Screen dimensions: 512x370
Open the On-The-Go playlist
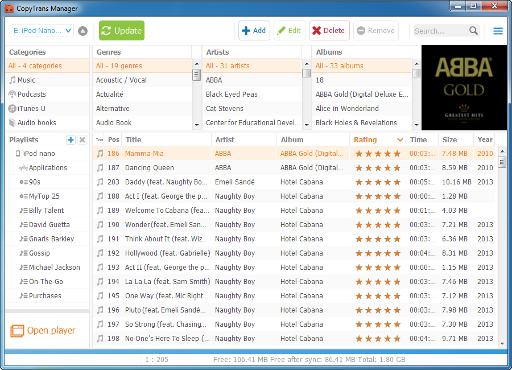(46, 282)
